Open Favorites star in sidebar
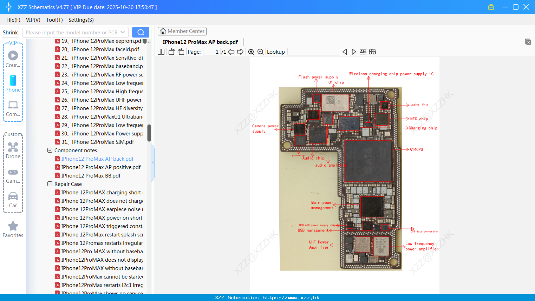This screenshot has width=535, height=301. [x=13, y=229]
